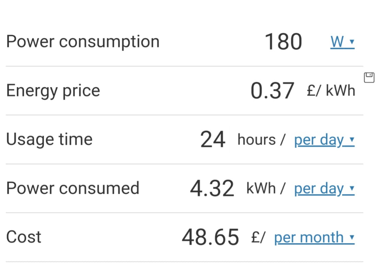
Task: Open the W power unit dropdown
Action: click(342, 42)
